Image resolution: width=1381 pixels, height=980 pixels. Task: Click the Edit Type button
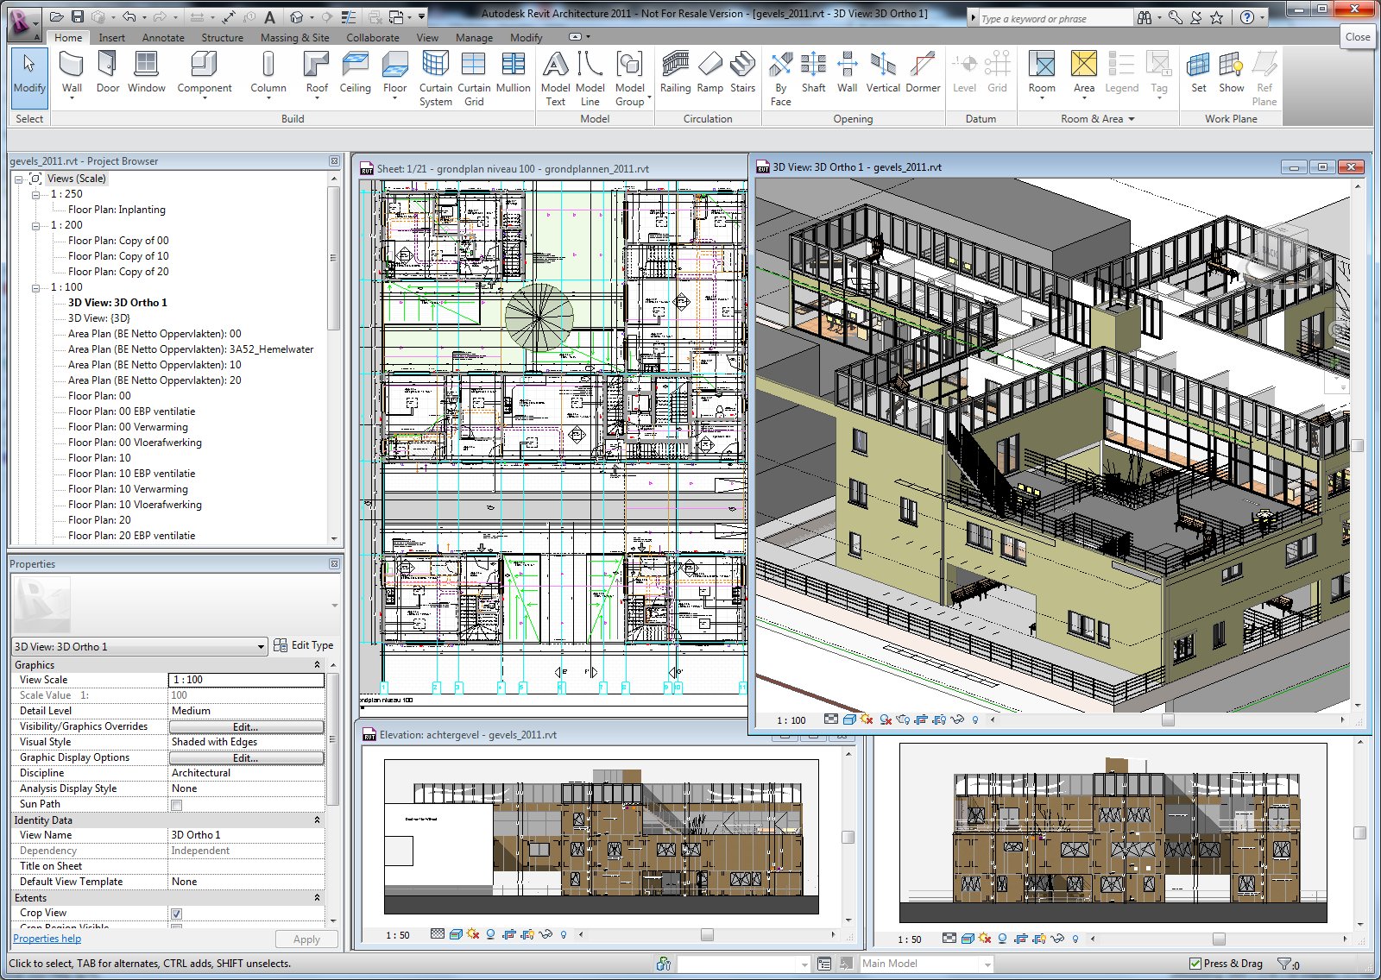point(304,645)
